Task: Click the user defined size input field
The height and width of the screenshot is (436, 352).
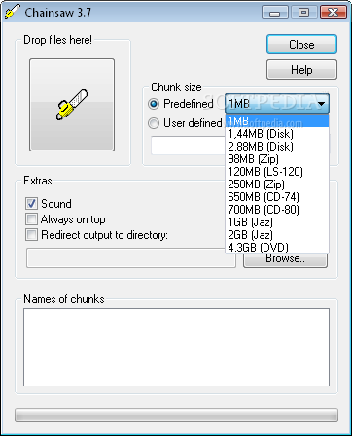Action: [x=188, y=146]
